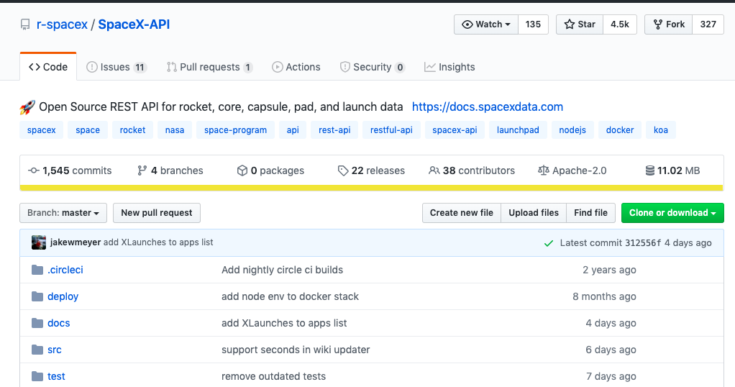The width and height of the screenshot is (735, 387).
Task: Click the commits history icon
Action: click(33, 170)
